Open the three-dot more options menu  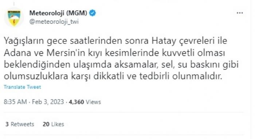coord(240,13)
